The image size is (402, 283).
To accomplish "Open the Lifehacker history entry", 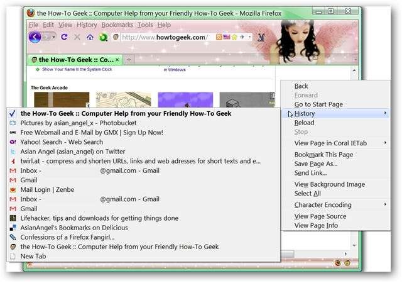I will coord(144,218).
